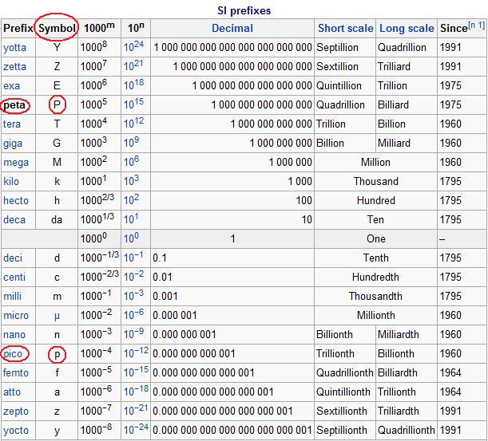Open the 10^-12 power link
This screenshot has height=441, width=488.
(134, 353)
